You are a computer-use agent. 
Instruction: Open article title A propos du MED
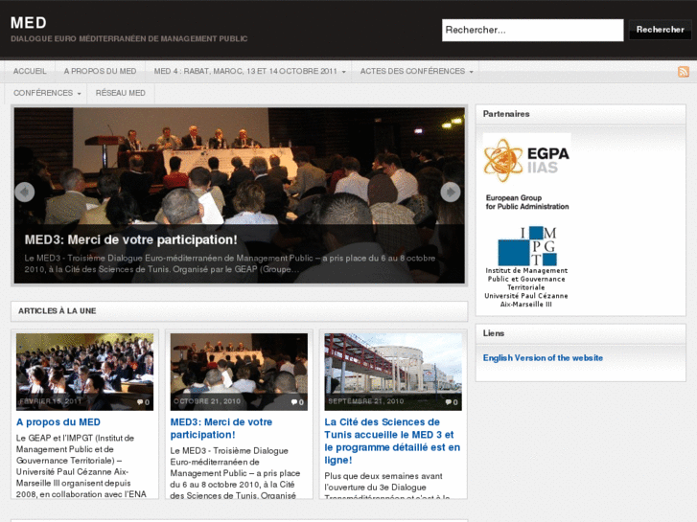click(58, 422)
